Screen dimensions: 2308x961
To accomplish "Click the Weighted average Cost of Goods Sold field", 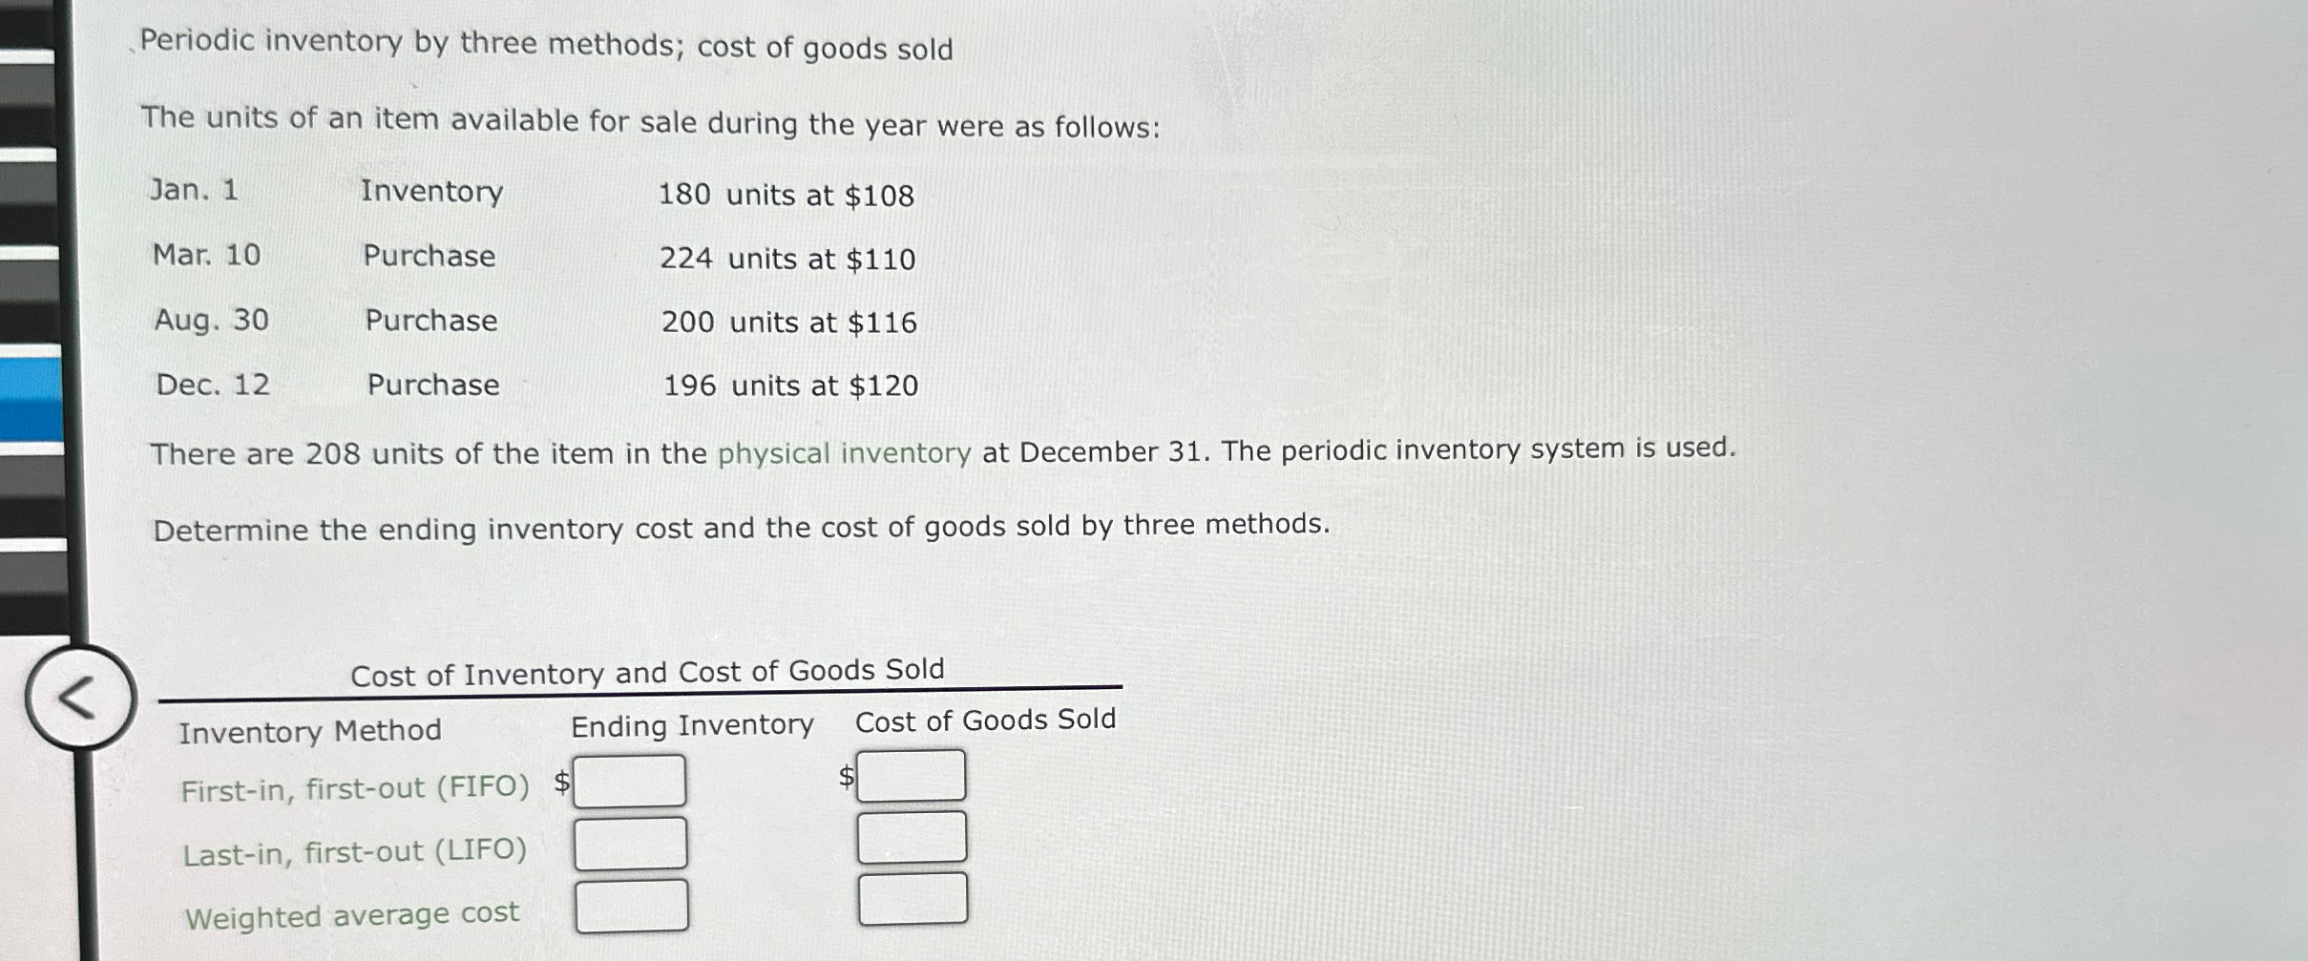I will click(x=911, y=899).
